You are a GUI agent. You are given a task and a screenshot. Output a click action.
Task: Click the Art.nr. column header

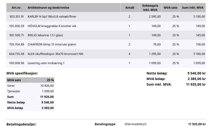pos(16,8)
